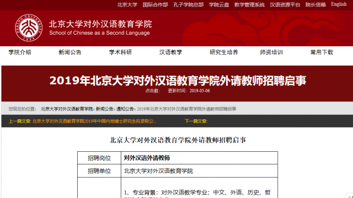Click the 2019年 recruitment page headline
The height and width of the screenshot is (198, 353).
(x=178, y=81)
